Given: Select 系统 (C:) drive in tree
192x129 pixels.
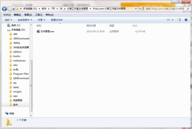Looking at the screenshot, I should (x=16, y=25).
